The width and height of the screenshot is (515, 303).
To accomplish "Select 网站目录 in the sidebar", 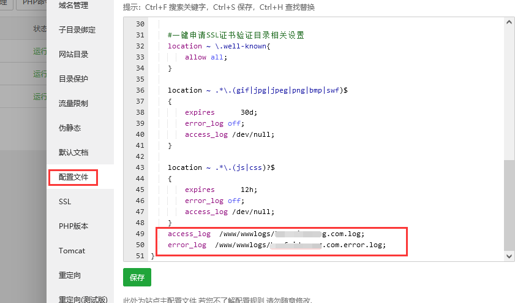I will coord(73,55).
